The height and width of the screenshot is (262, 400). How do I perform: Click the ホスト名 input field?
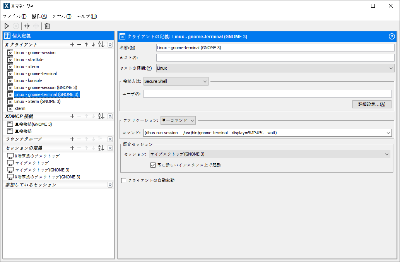tap(275, 58)
